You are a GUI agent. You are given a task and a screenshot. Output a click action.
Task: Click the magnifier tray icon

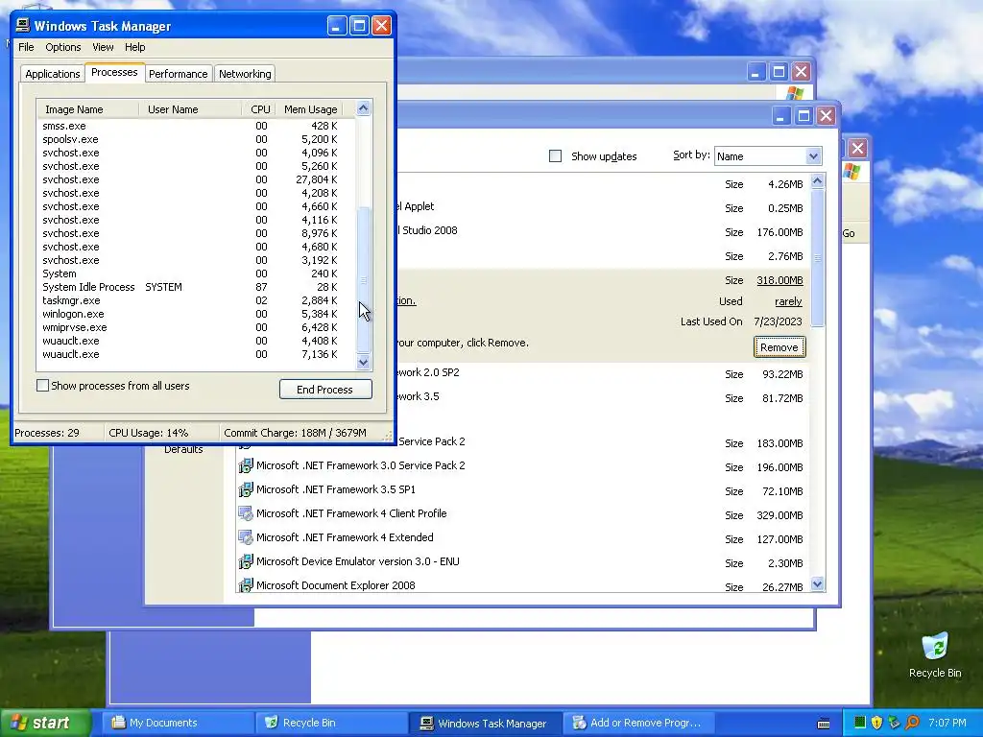[x=912, y=723]
